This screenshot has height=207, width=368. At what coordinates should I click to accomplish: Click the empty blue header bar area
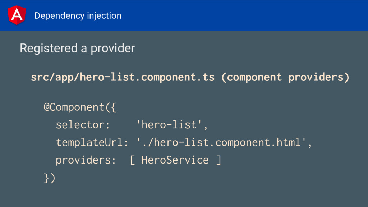[244, 15]
